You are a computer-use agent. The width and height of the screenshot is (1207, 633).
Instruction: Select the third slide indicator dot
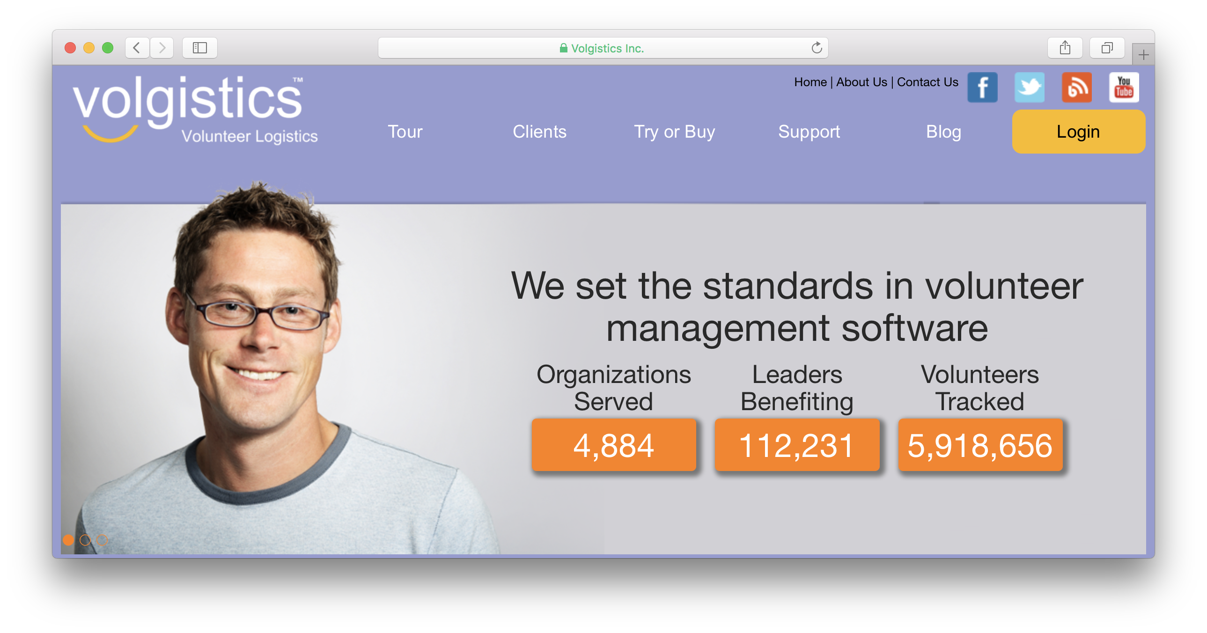point(102,540)
